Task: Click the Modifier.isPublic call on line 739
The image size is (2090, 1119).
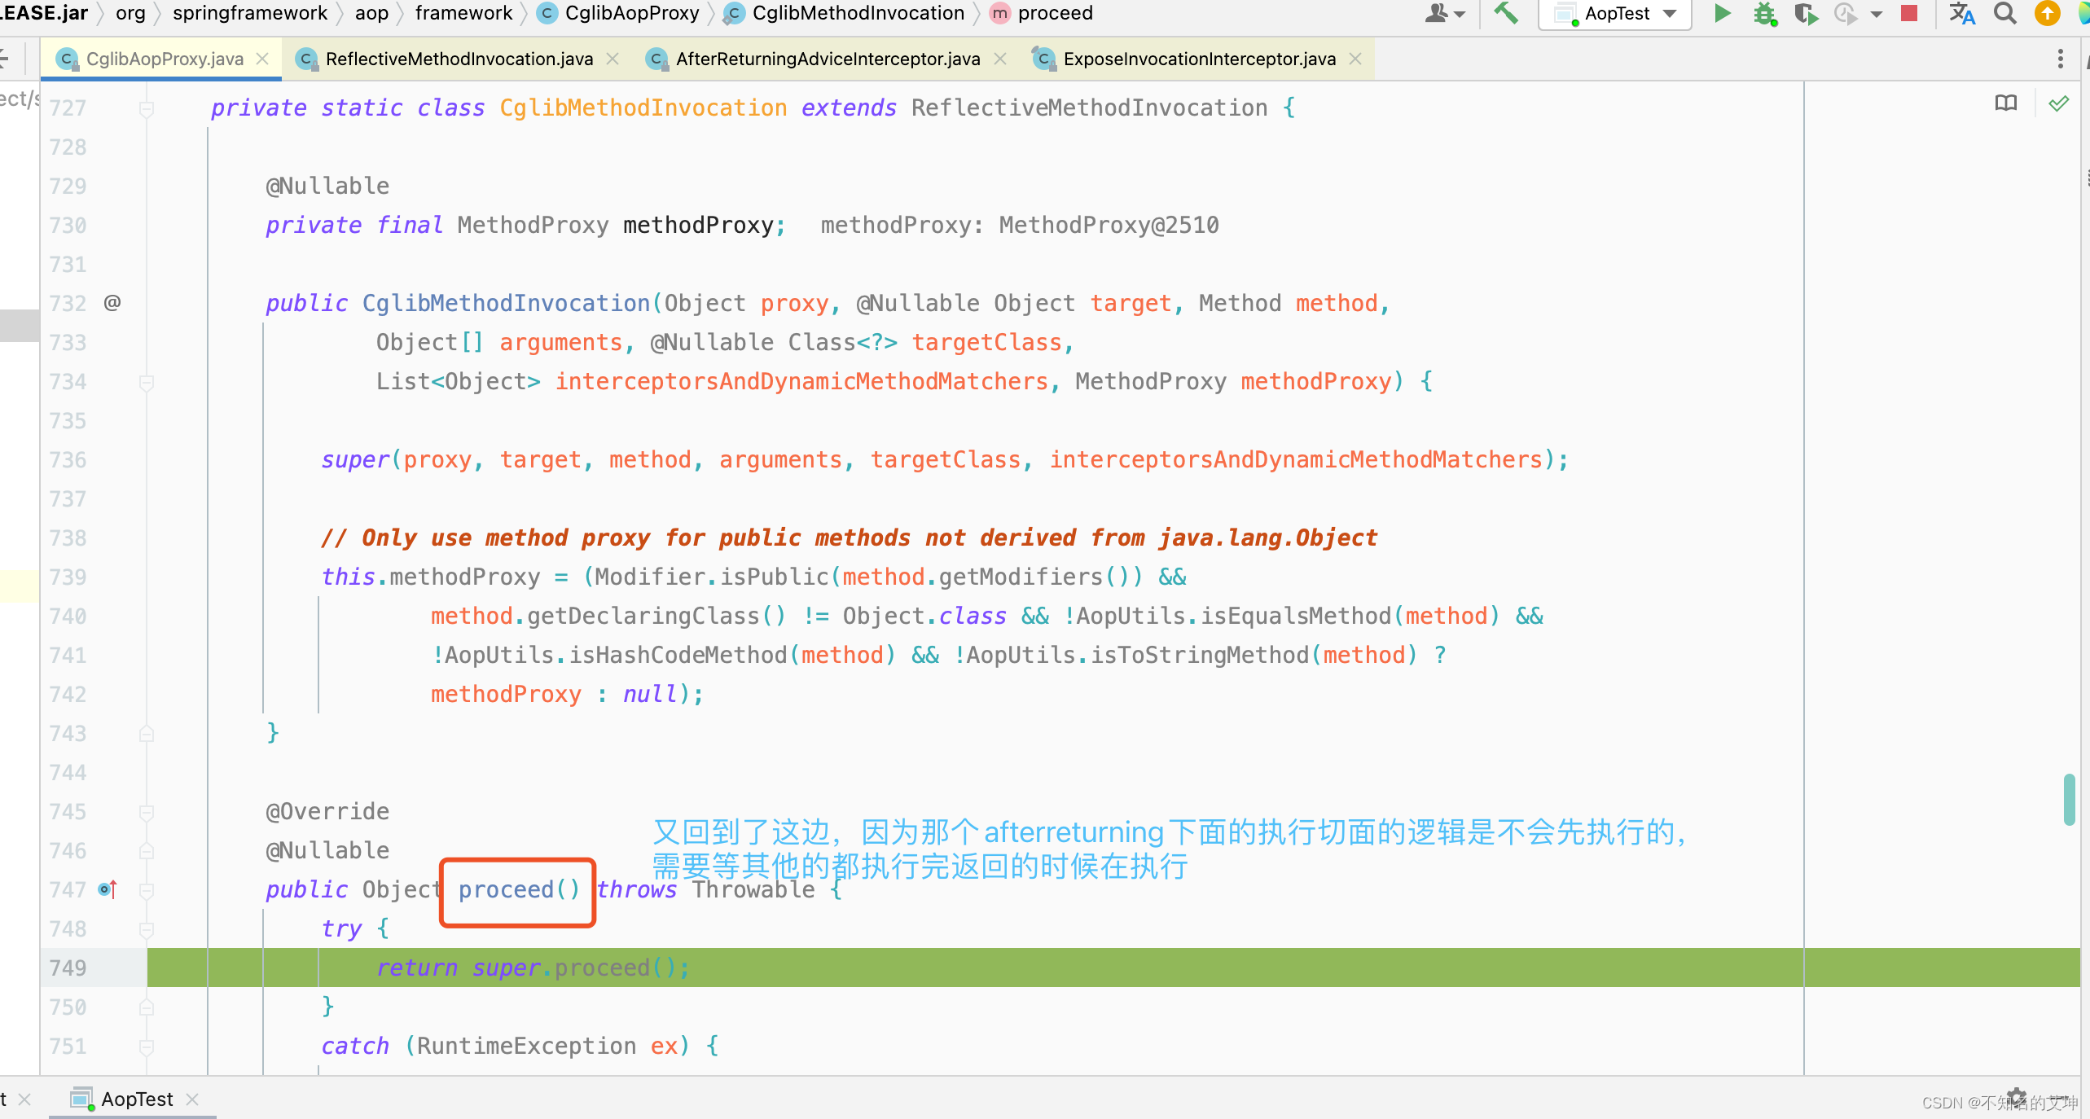Action: click(x=711, y=577)
